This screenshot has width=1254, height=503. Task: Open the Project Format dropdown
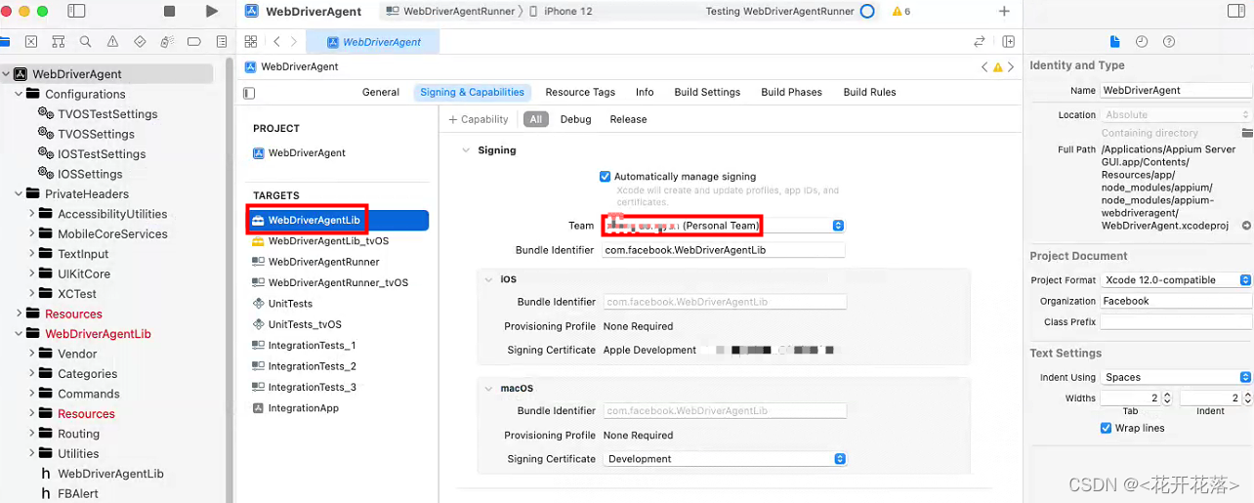pyautogui.click(x=1176, y=280)
